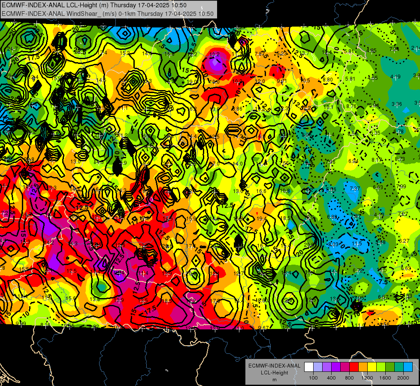Click the map value 6.72

(x=358, y=271)
